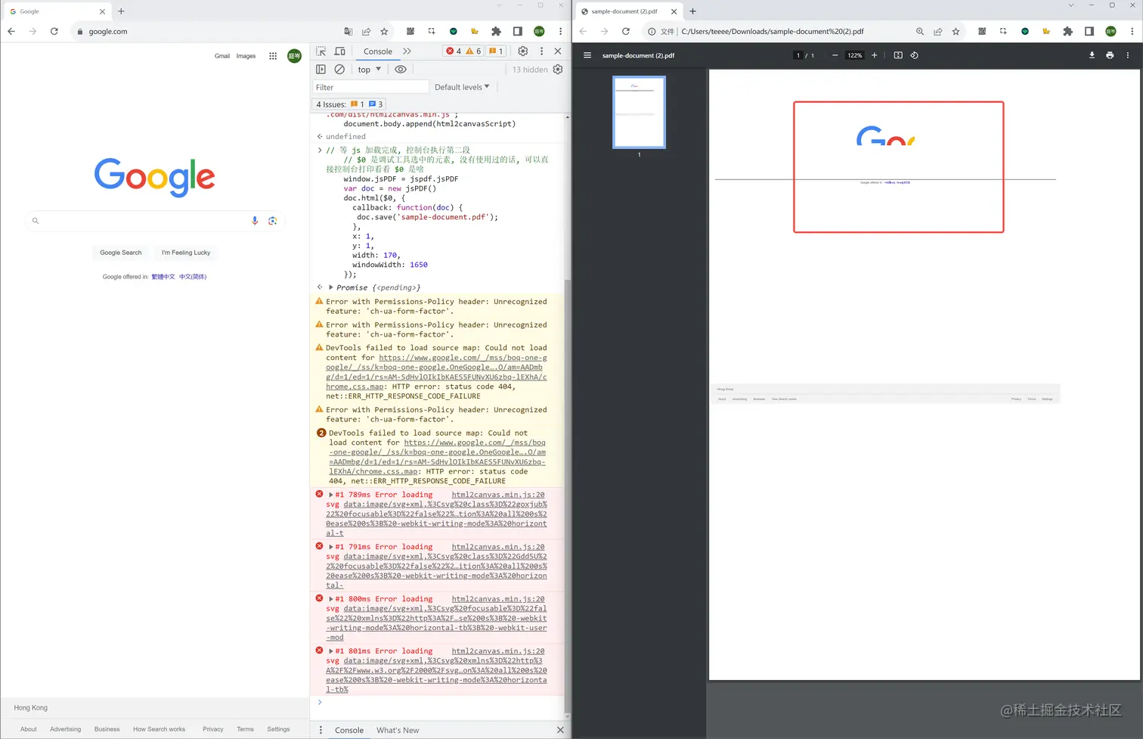Open Default levels dropdown
1143x739 pixels.
click(x=462, y=87)
